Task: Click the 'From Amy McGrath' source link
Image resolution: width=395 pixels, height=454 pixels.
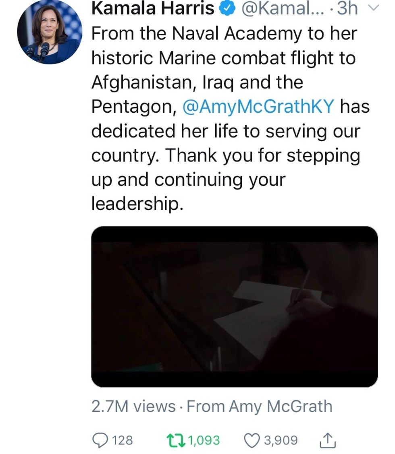Action: pyautogui.click(x=260, y=407)
